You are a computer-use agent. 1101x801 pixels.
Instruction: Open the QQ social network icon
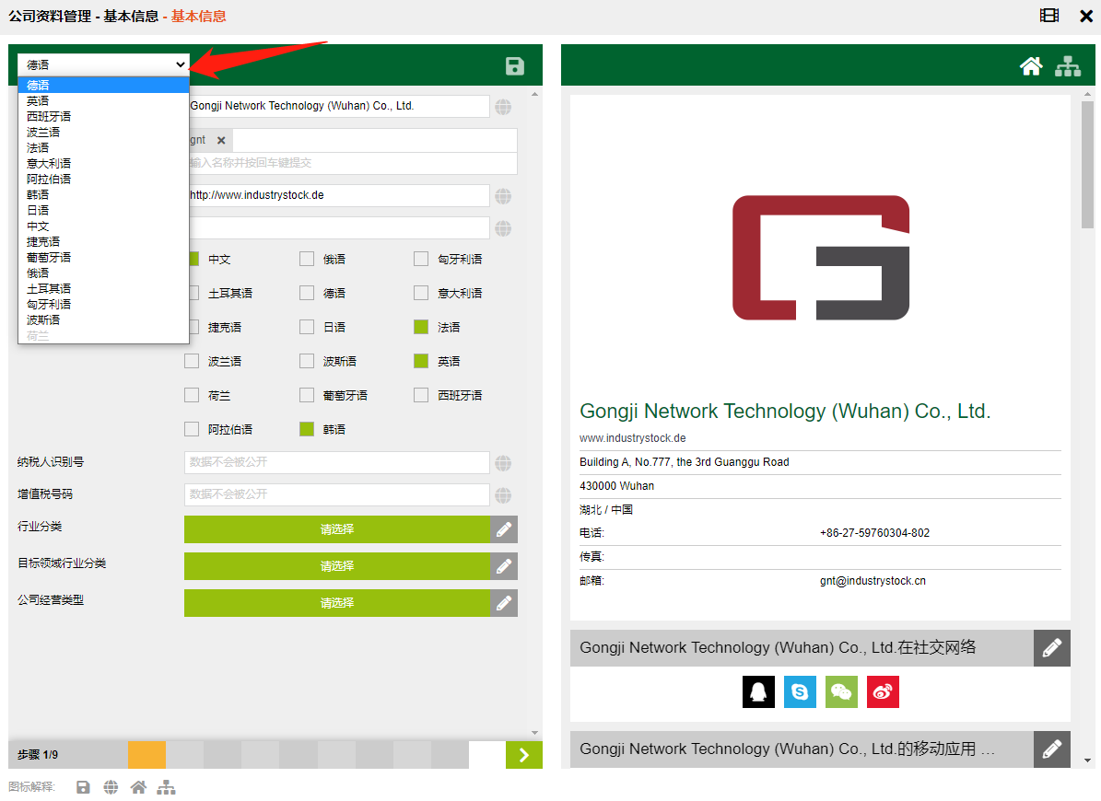[x=758, y=692]
